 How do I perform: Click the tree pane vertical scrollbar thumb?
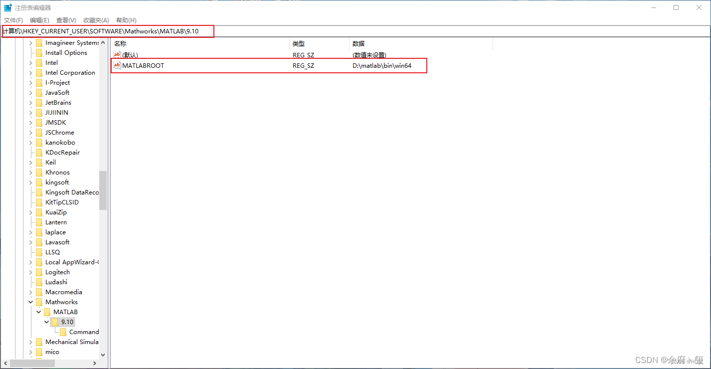tap(103, 190)
